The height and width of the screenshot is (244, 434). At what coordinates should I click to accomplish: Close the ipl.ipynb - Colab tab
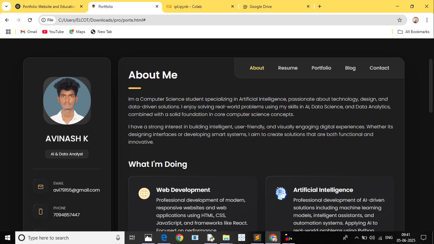(232, 6)
